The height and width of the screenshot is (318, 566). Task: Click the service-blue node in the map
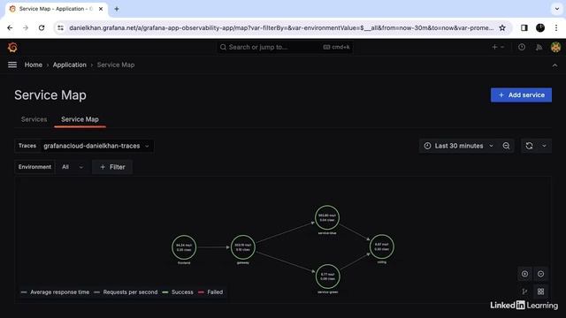(327, 217)
